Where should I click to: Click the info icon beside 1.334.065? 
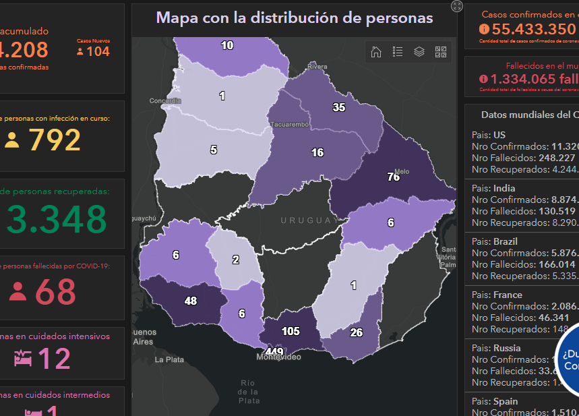click(x=483, y=79)
